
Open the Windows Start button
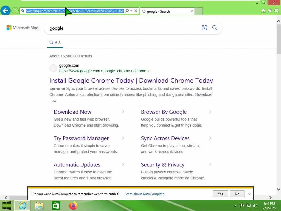pyautogui.click(x=7, y=206)
